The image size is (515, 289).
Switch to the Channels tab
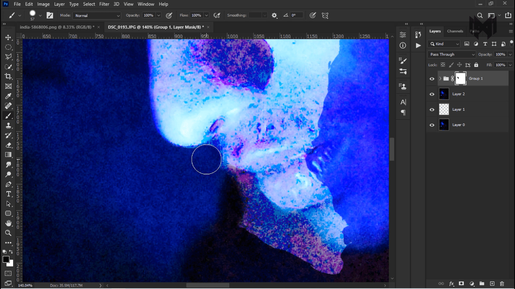455,31
